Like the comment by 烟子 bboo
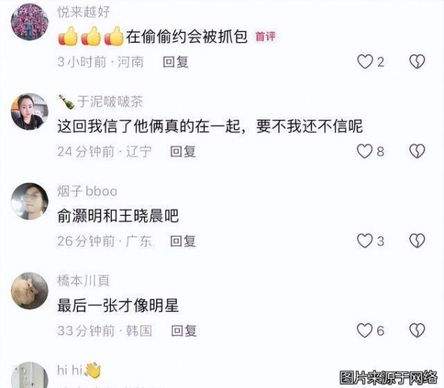 click(x=365, y=241)
